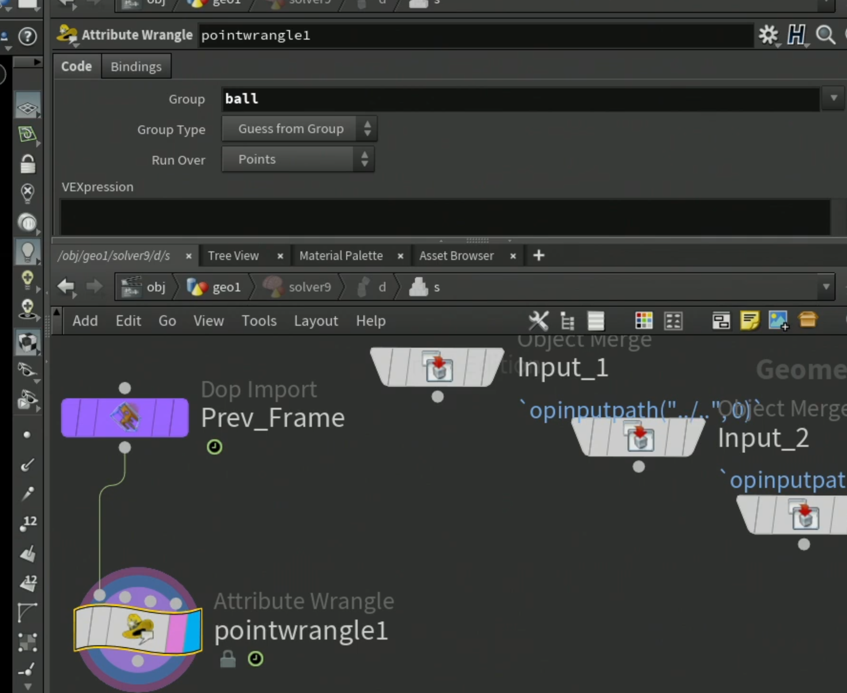Open the help question mark icon

click(x=28, y=36)
